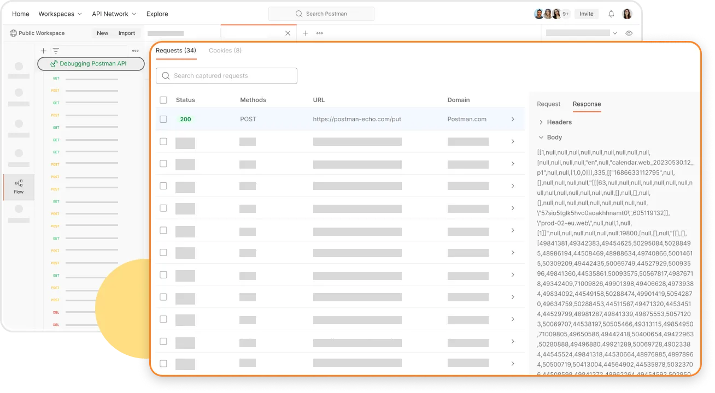Open the Workspaces dropdown menu
The image size is (715, 393).
click(x=60, y=14)
